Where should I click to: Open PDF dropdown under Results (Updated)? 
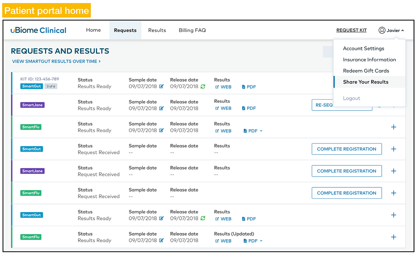point(253,241)
